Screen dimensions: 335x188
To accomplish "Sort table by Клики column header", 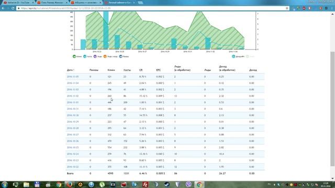I will point(111,70).
